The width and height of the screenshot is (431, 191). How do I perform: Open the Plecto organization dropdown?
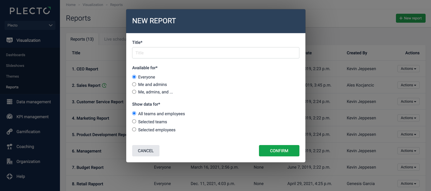(30, 25)
